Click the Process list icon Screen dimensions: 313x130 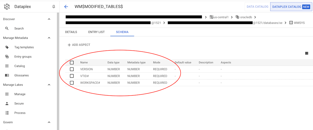pos(7,113)
